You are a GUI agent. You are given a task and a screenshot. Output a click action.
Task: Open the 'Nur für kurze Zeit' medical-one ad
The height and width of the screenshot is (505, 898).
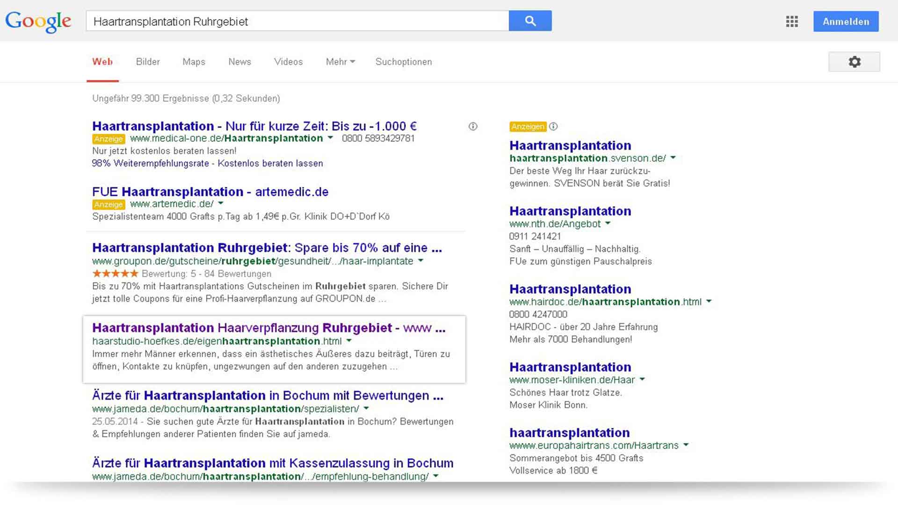(x=254, y=126)
